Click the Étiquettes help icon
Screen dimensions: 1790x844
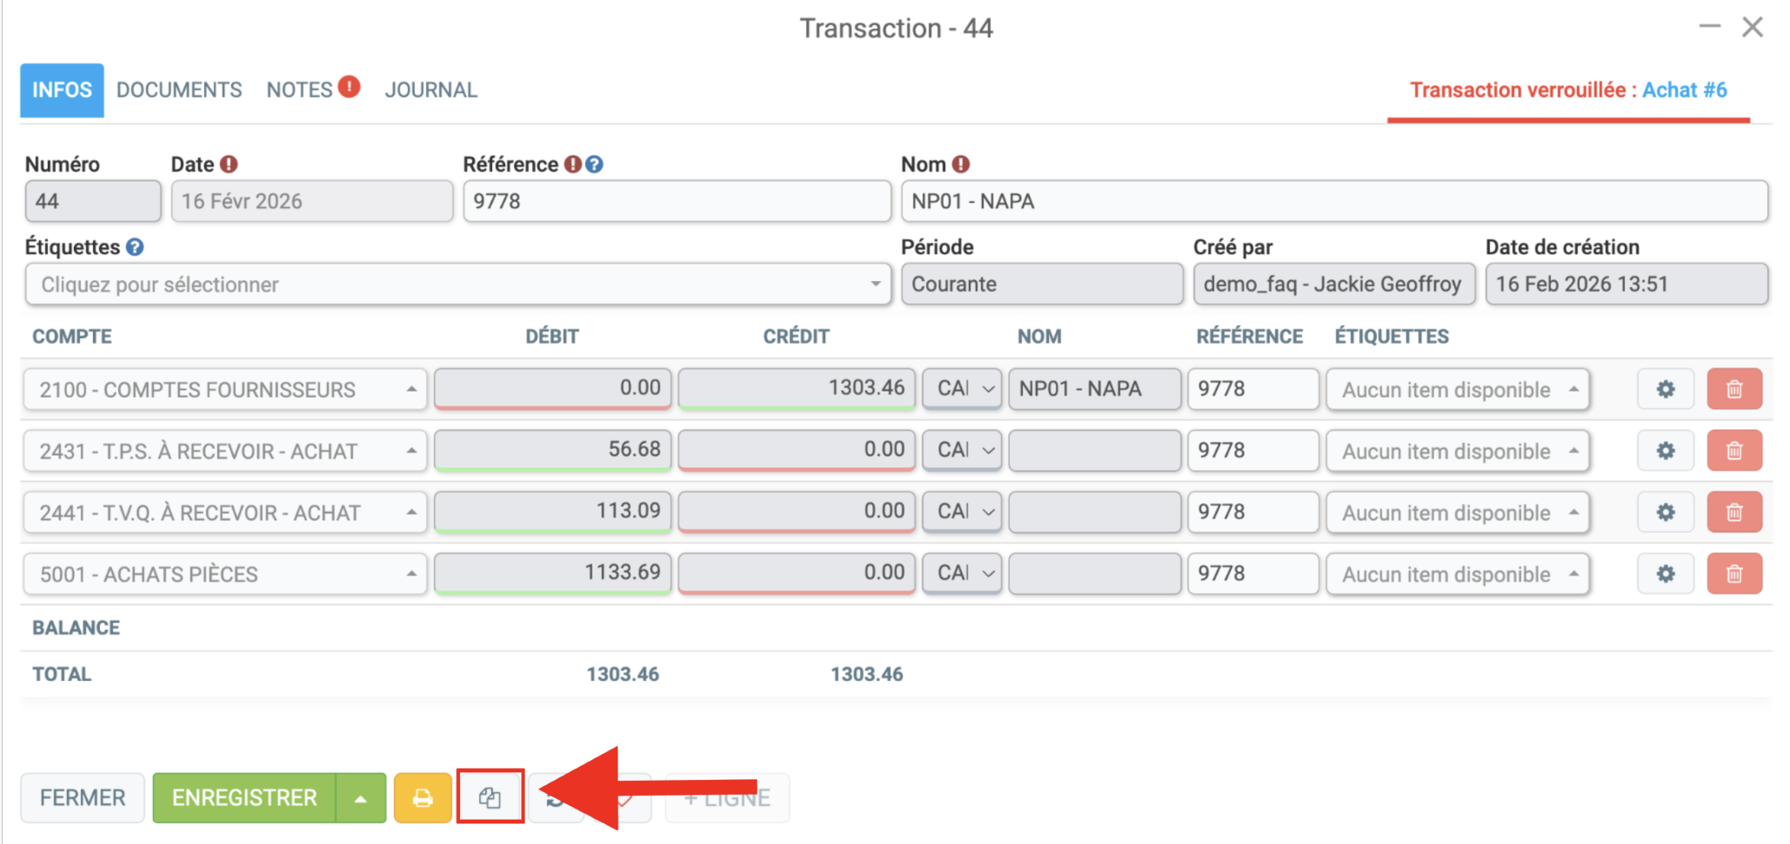[x=135, y=247]
